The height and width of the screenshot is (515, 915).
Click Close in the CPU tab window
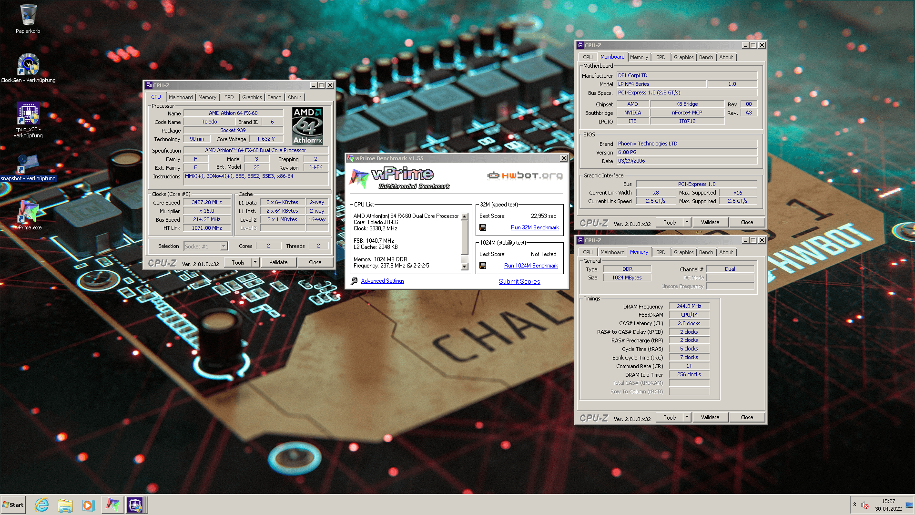[x=315, y=262]
